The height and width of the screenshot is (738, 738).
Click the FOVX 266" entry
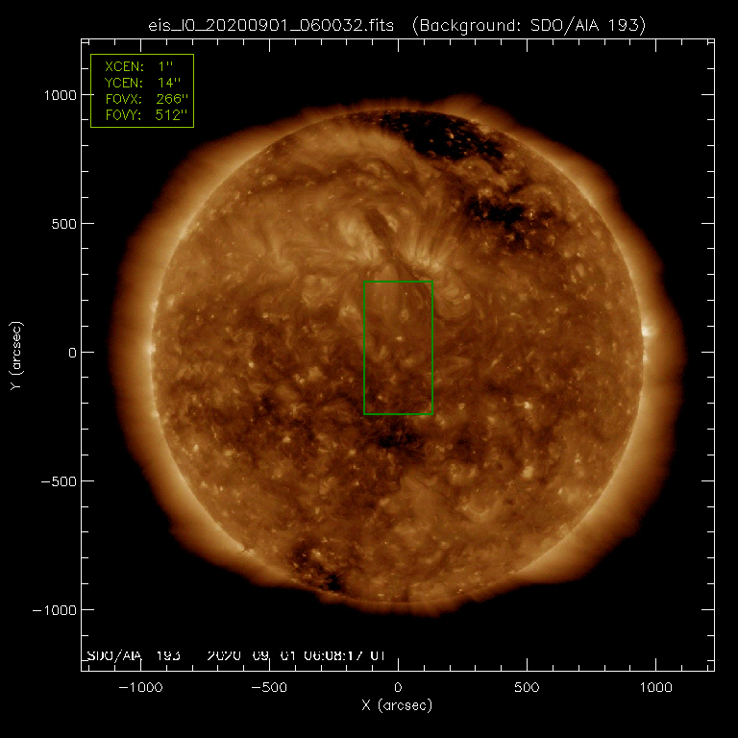point(143,99)
